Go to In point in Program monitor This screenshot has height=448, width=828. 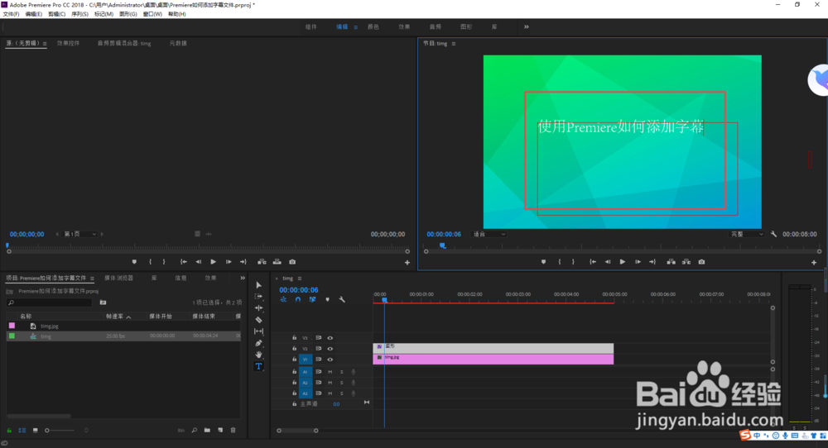(593, 262)
